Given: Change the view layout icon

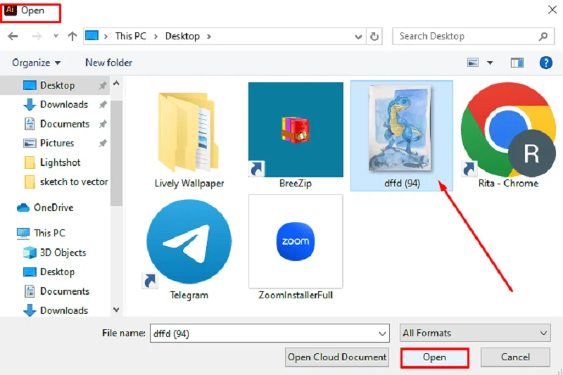Looking at the screenshot, I should pyautogui.click(x=472, y=63).
